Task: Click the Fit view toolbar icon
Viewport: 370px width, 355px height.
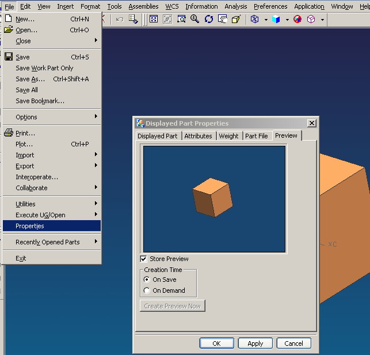Action: tap(154, 19)
